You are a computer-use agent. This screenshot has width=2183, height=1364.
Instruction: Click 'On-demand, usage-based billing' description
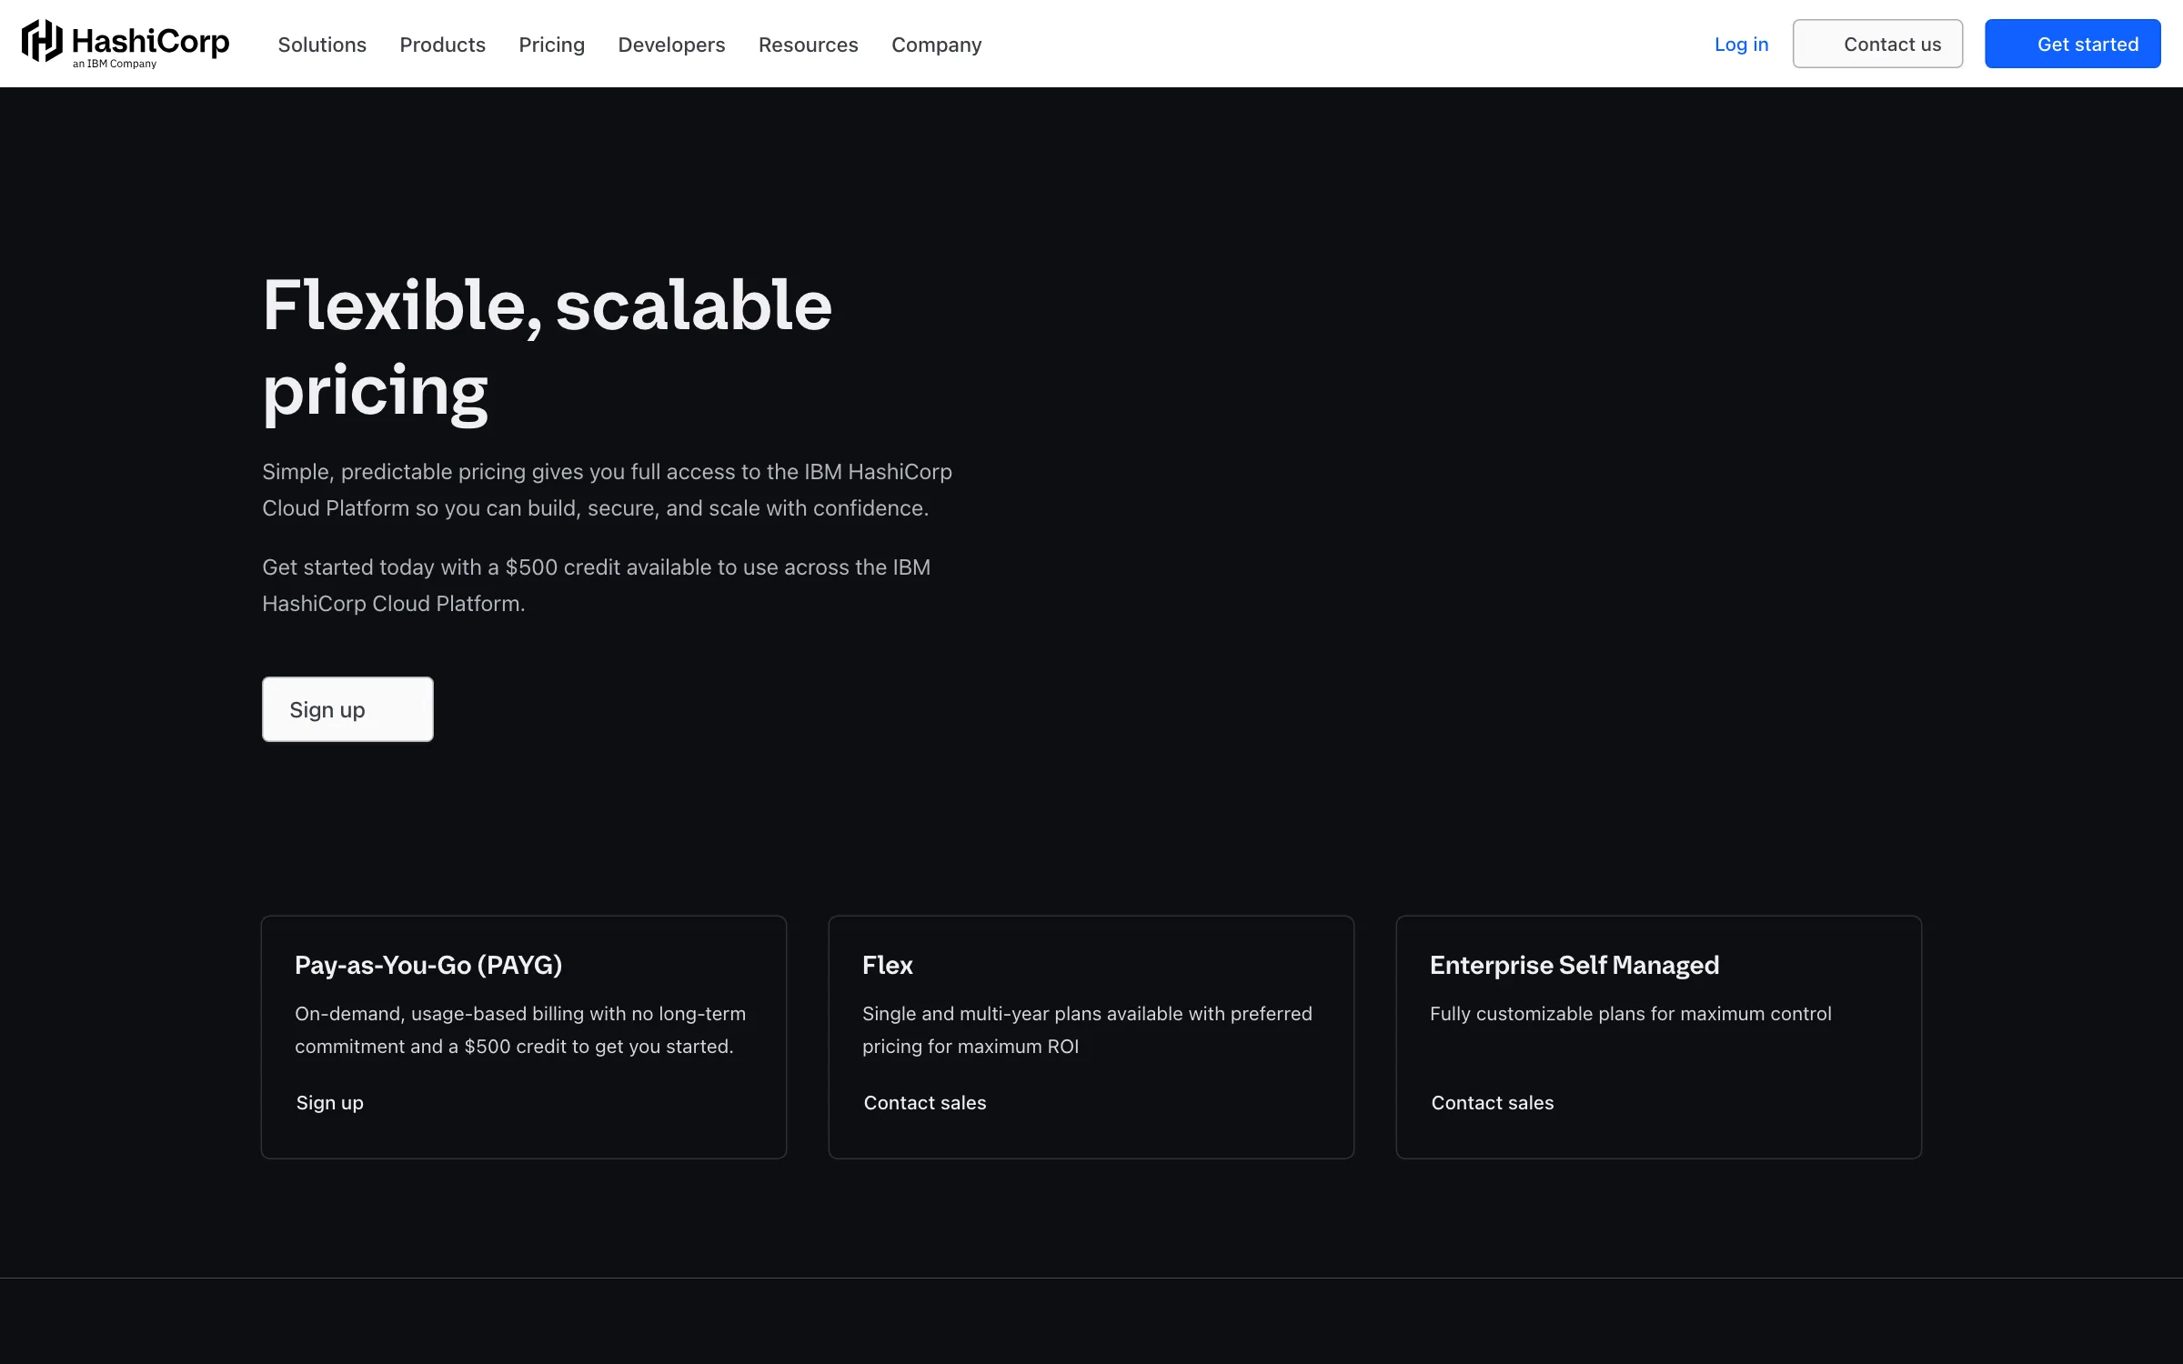pos(520,1029)
